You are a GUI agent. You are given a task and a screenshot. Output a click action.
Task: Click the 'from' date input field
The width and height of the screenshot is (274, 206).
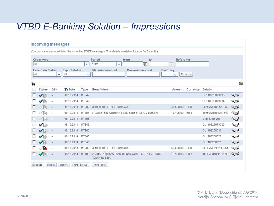click(x=133, y=64)
